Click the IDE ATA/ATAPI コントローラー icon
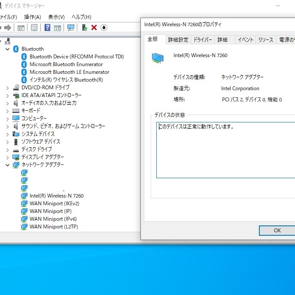This screenshot has width=295, height=295. pyautogui.click(x=16, y=95)
